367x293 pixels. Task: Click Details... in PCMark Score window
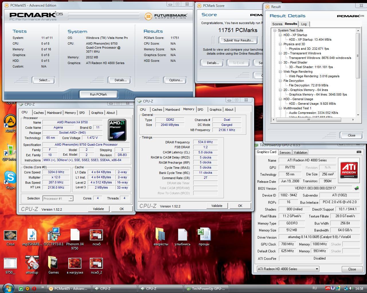tap(213, 63)
